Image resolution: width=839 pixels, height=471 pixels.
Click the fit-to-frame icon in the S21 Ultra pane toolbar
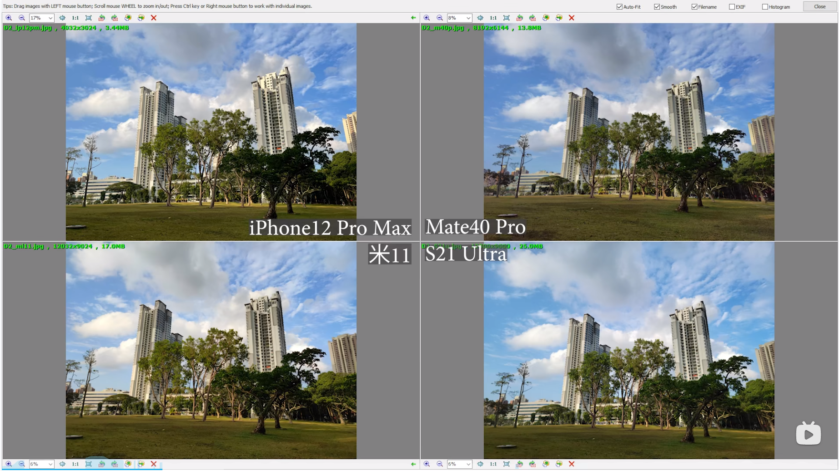(507, 464)
